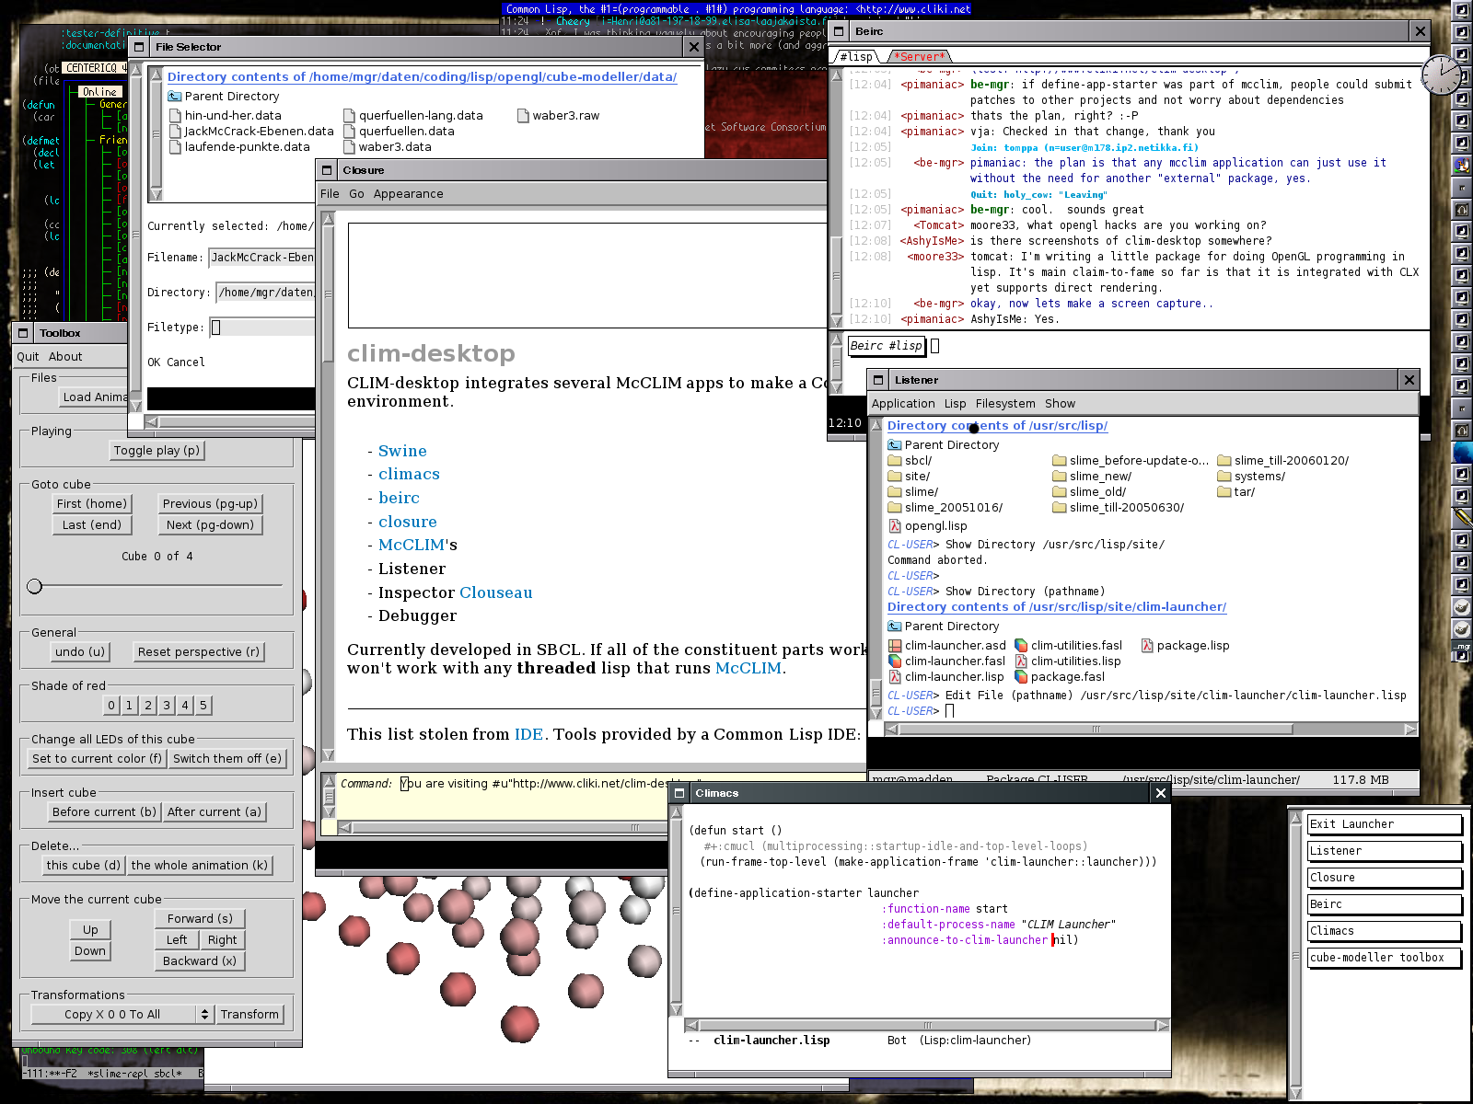Click the Filename input field in File Selector
Screen dimensions: 1473x1104
(x=262, y=258)
